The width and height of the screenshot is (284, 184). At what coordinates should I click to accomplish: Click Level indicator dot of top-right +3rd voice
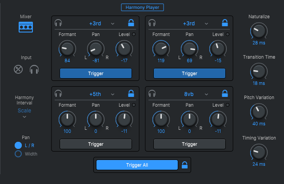click(228, 34)
